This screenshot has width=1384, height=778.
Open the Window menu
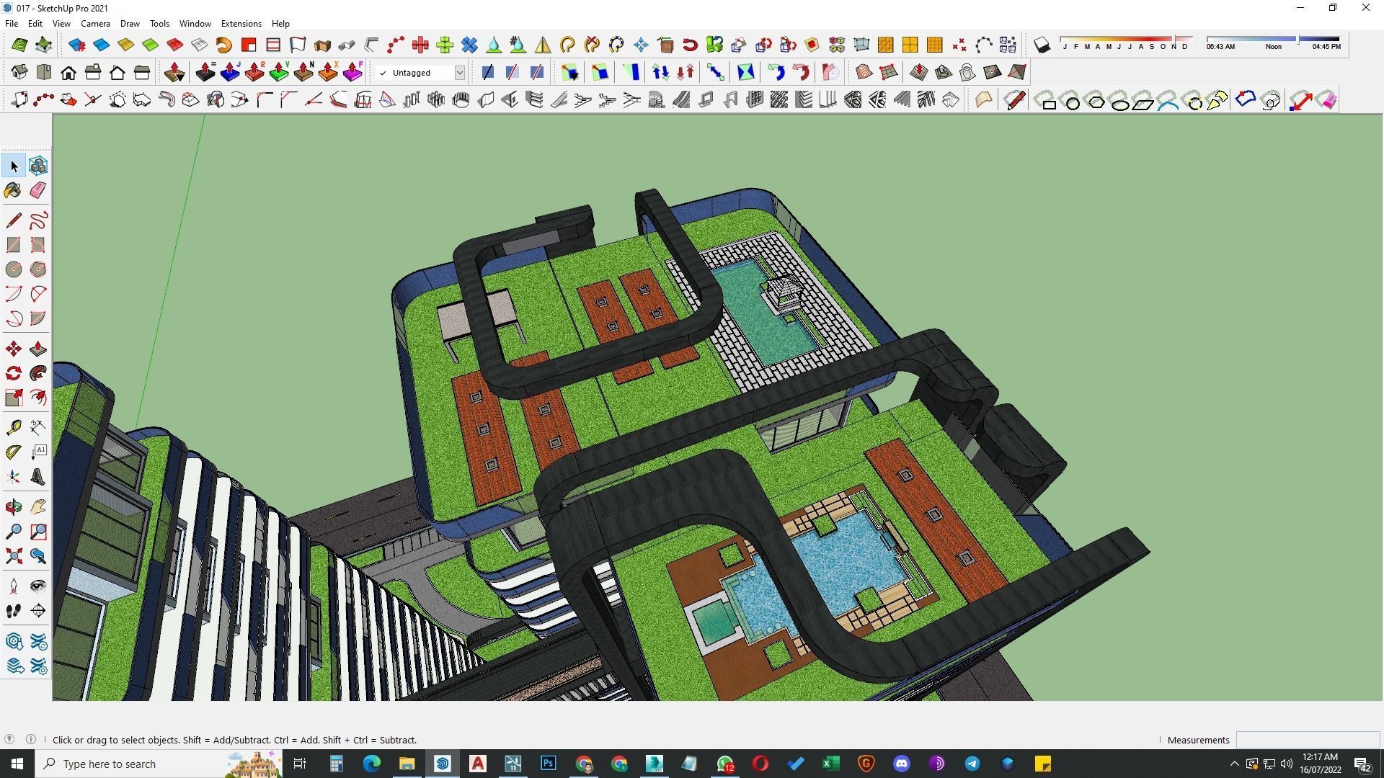[195, 24]
